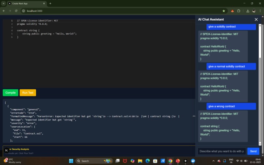Switch to Google Chrome on taskbar
The height and width of the screenshot is (165, 264).
[x=170, y=161]
